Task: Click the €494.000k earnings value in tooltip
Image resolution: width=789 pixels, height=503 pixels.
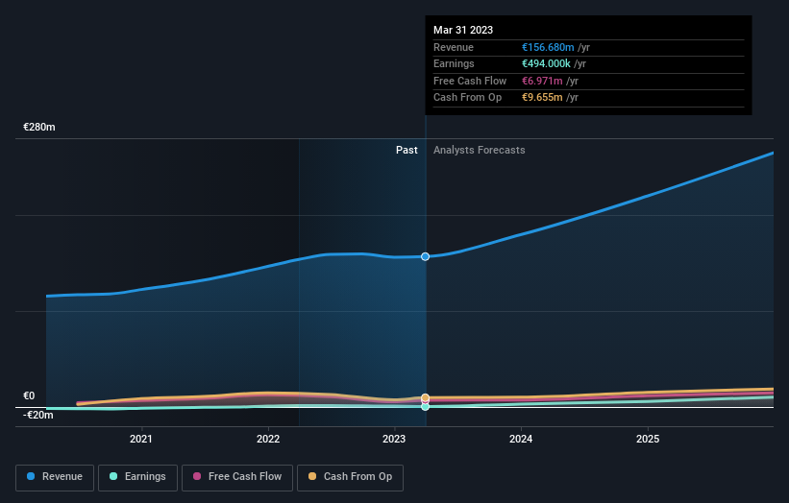Action: point(546,63)
